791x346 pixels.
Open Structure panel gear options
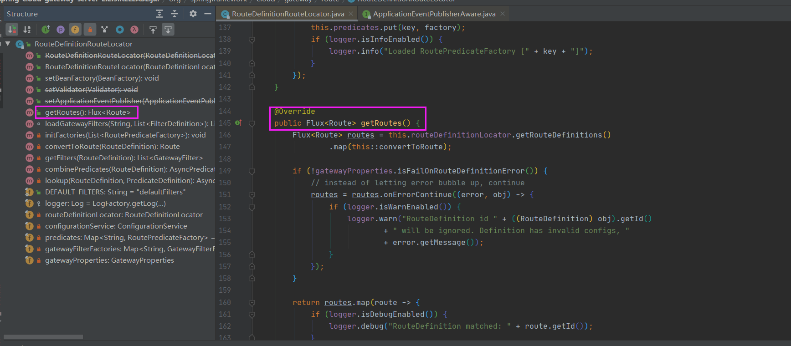click(193, 14)
